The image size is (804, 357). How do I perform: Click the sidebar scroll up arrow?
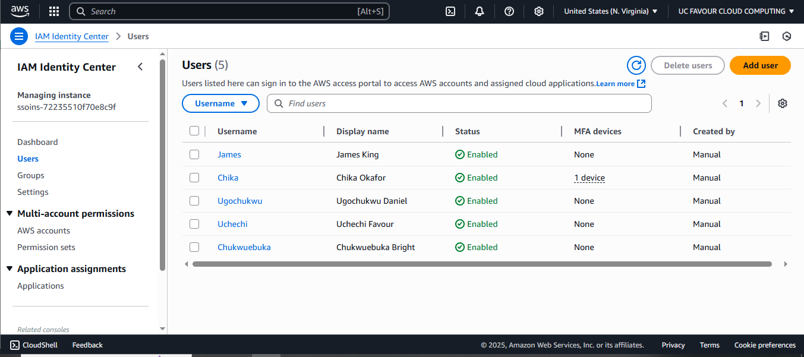click(163, 54)
